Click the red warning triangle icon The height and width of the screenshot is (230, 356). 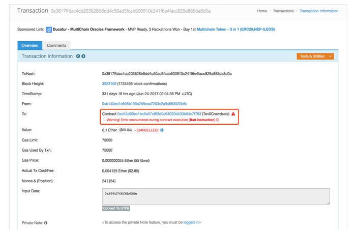pyautogui.click(x=233, y=114)
